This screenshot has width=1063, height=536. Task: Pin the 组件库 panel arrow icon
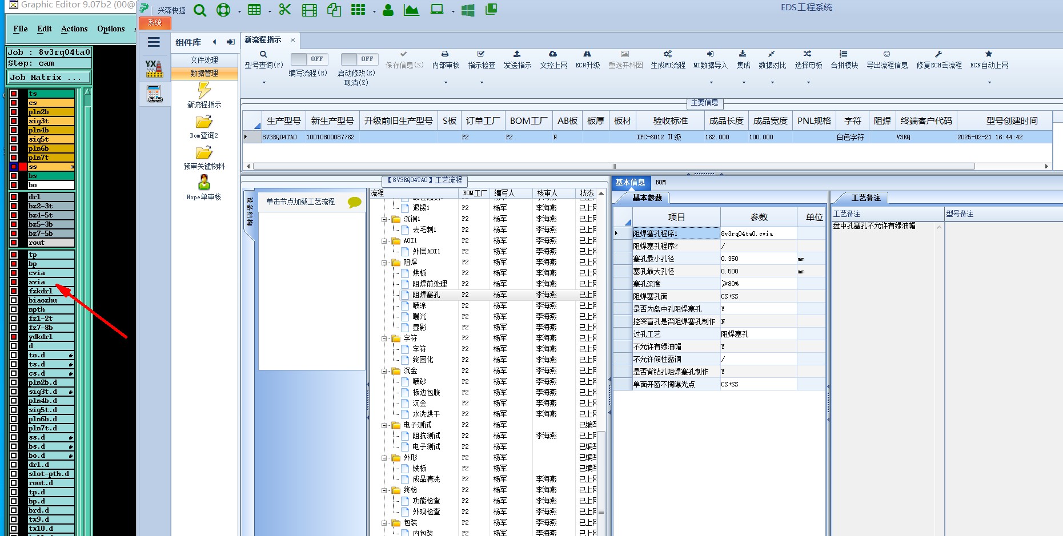pyautogui.click(x=230, y=42)
